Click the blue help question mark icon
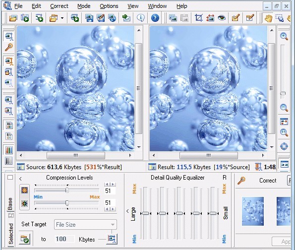 click(155, 18)
